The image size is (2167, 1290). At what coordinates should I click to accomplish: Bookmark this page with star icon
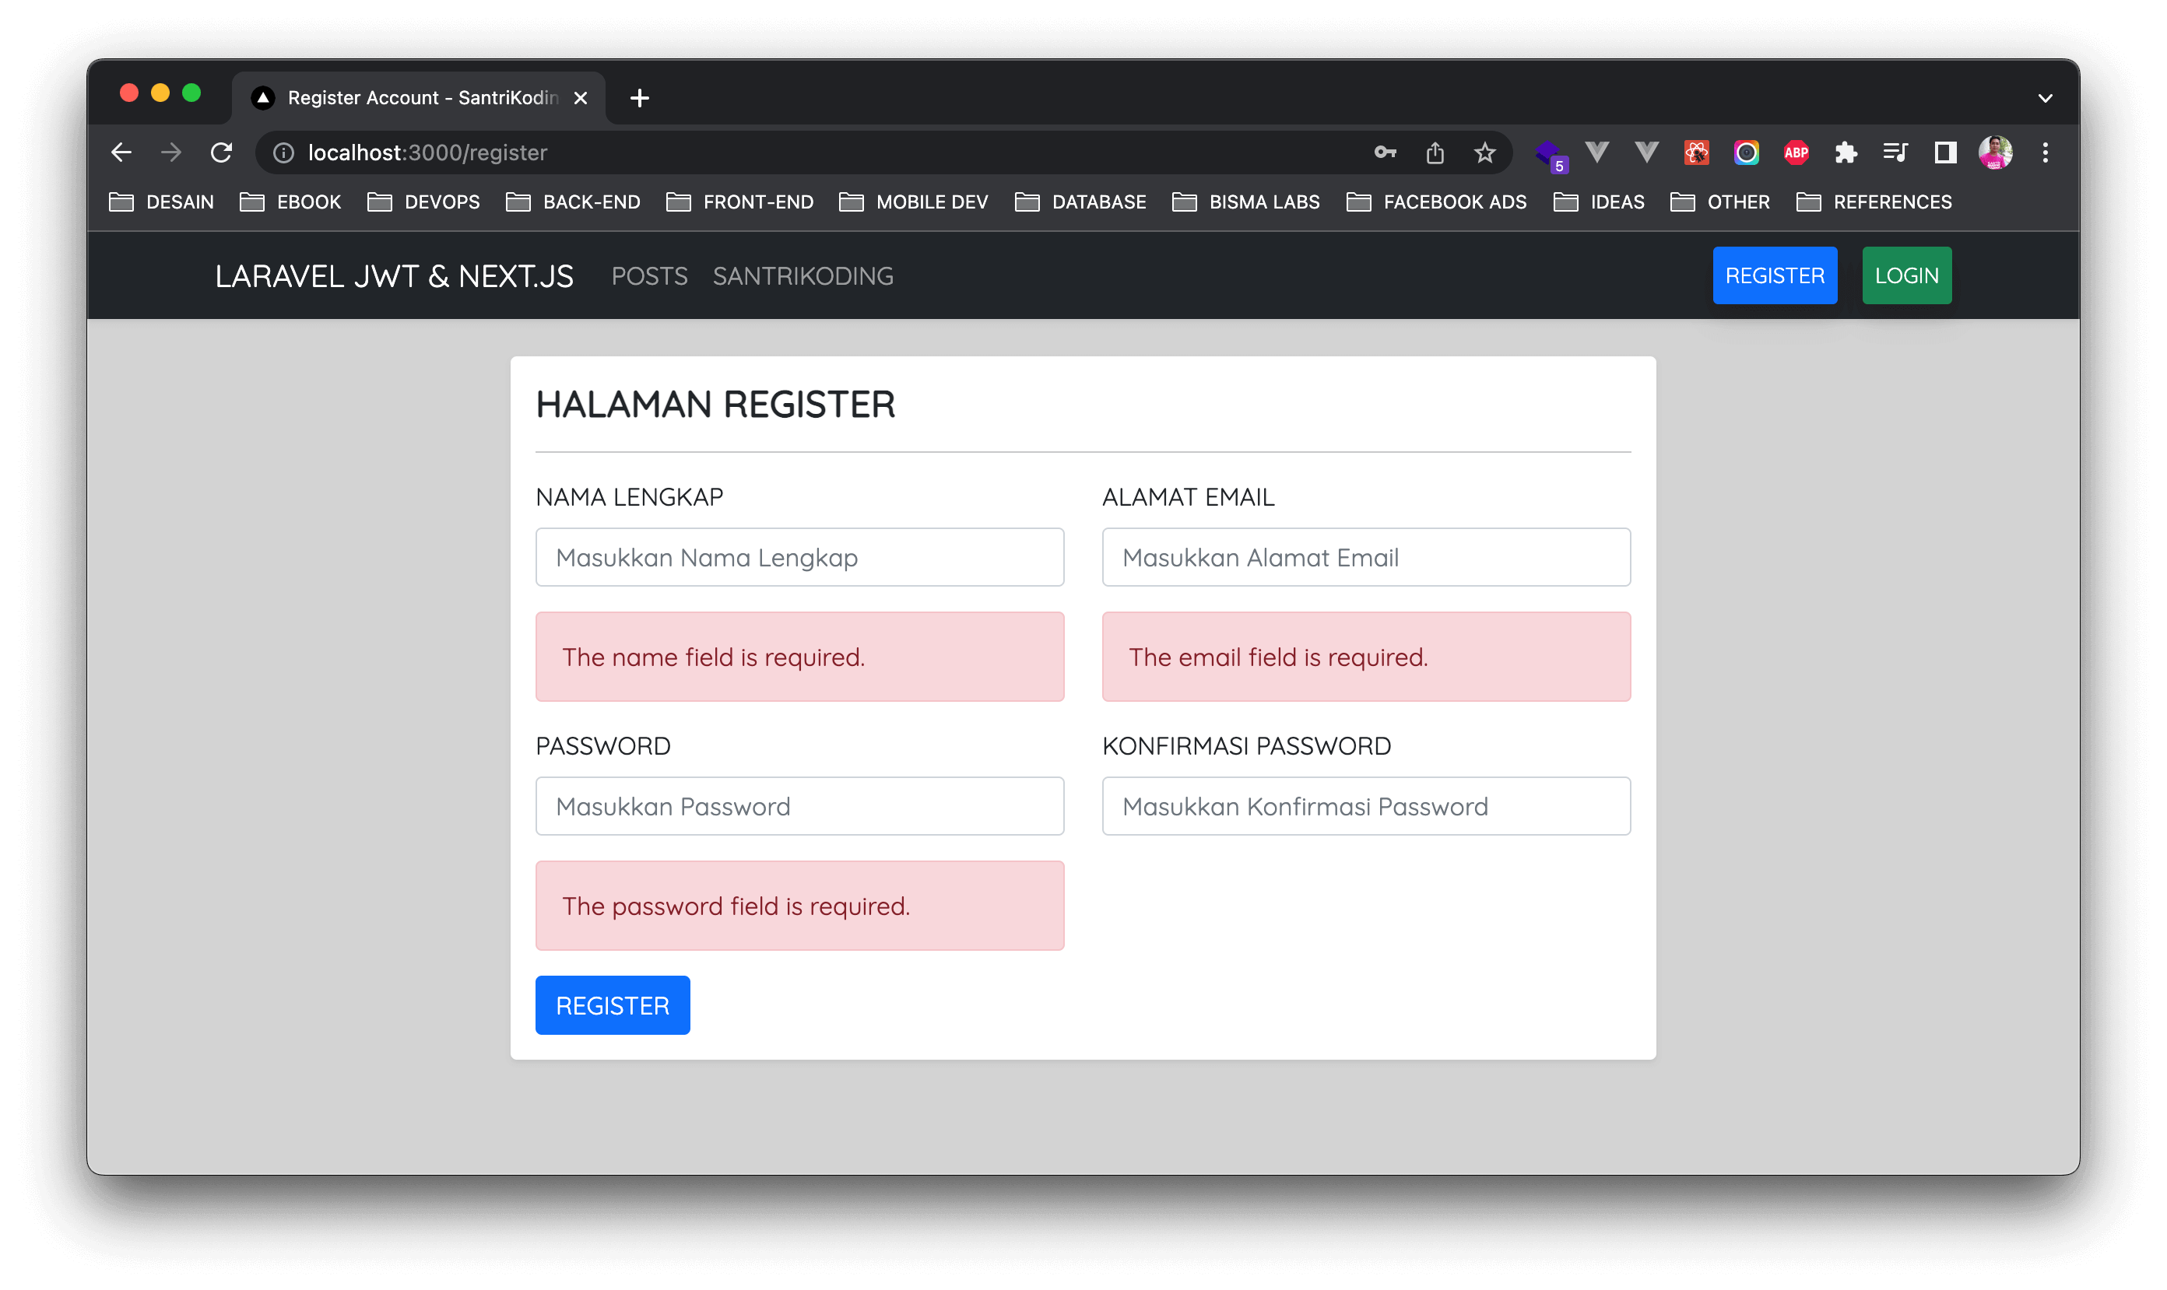coord(1484,153)
